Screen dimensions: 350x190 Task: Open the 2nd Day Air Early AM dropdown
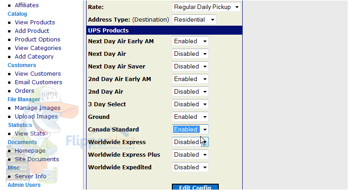(190, 79)
